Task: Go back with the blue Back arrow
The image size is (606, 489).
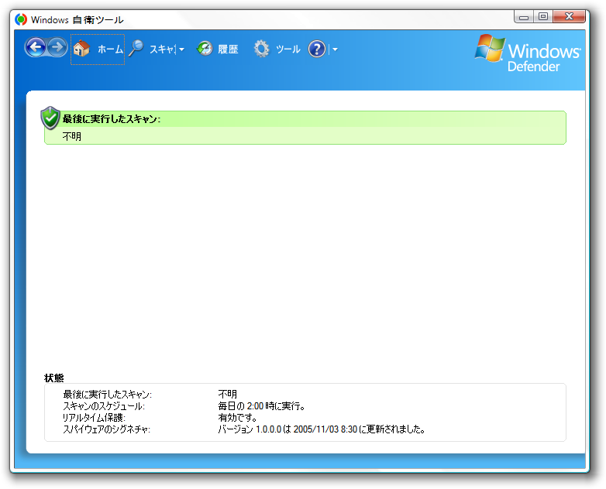Action: (36, 48)
